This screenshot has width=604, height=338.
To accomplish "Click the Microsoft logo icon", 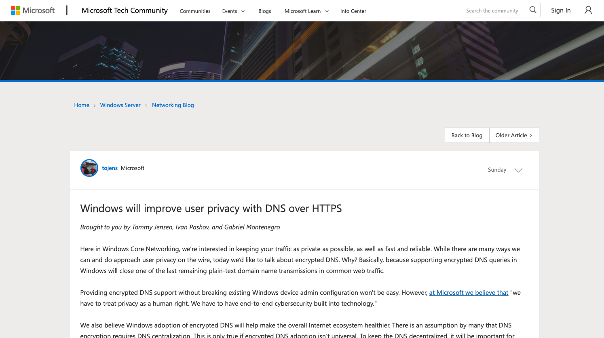I will pyautogui.click(x=16, y=10).
